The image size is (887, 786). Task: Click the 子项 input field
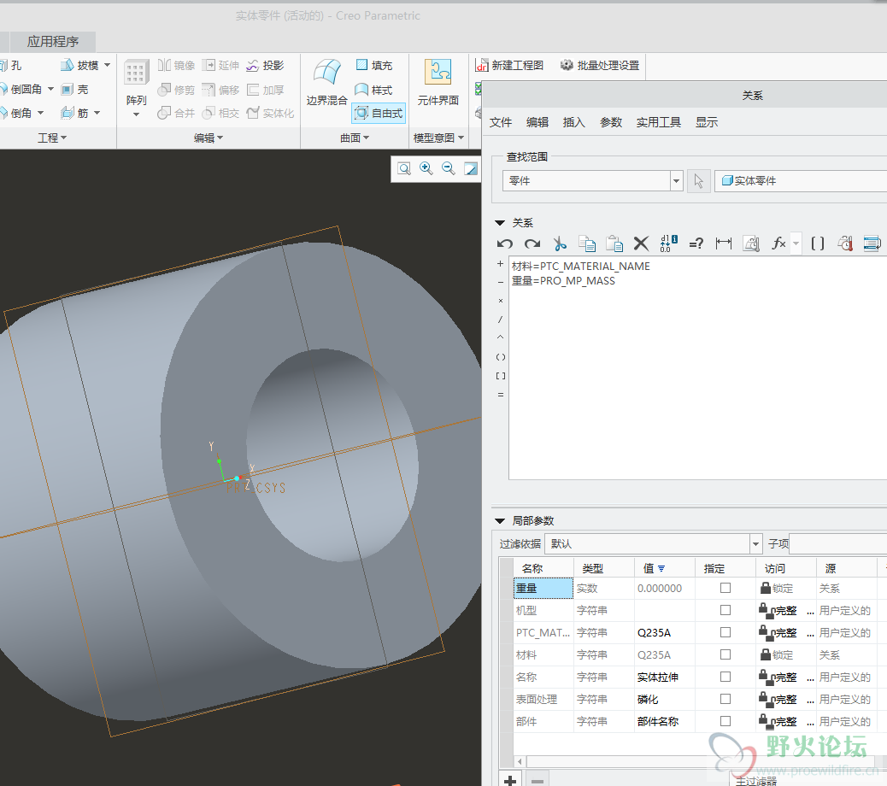(x=838, y=544)
